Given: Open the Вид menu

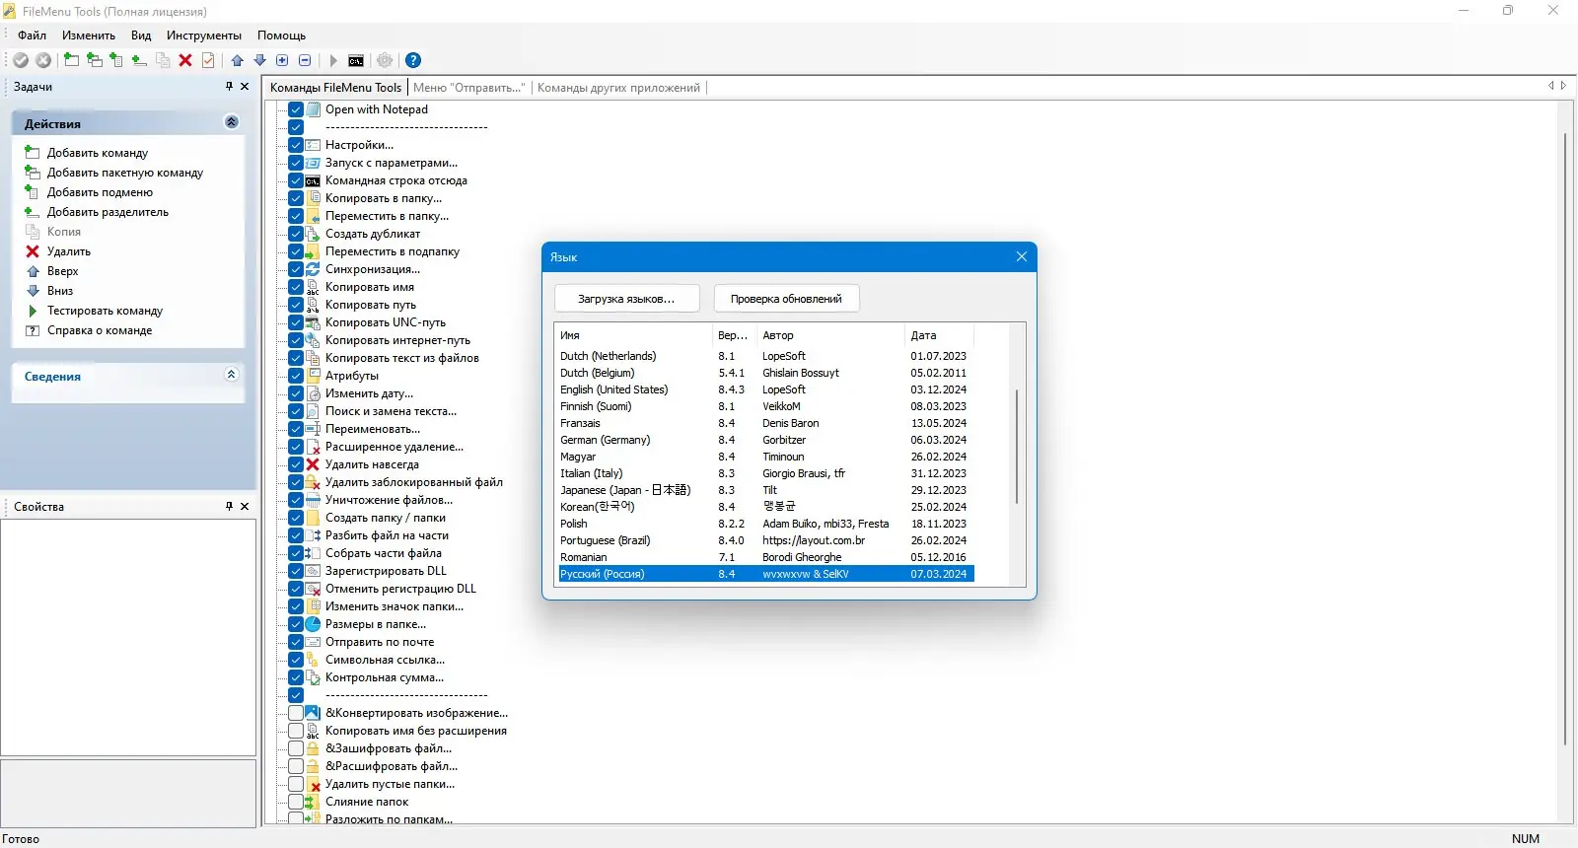Looking at the screenshot, I should point(141,35).
